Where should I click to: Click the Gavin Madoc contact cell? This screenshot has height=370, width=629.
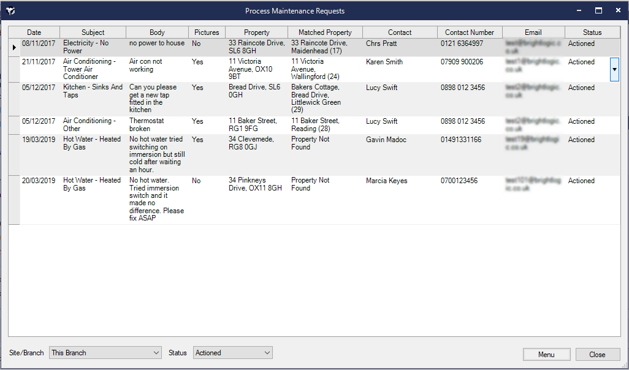point(385,140)
